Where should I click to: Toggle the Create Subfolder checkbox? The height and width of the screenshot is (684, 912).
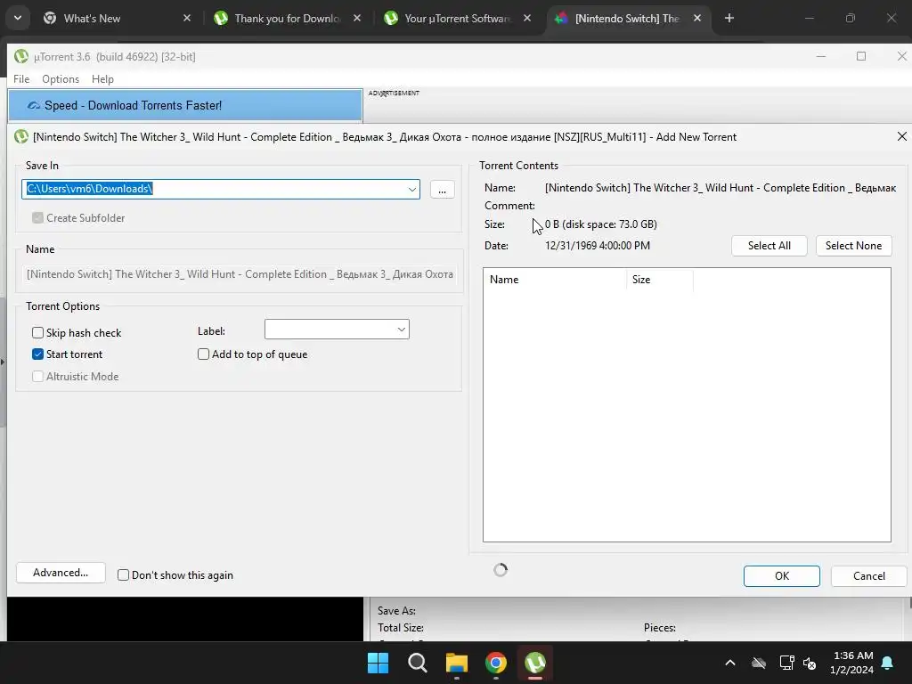coord(37,217)
